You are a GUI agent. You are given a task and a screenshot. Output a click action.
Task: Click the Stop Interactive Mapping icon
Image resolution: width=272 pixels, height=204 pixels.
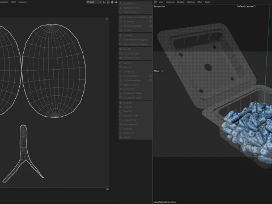[x=121, y=44]
